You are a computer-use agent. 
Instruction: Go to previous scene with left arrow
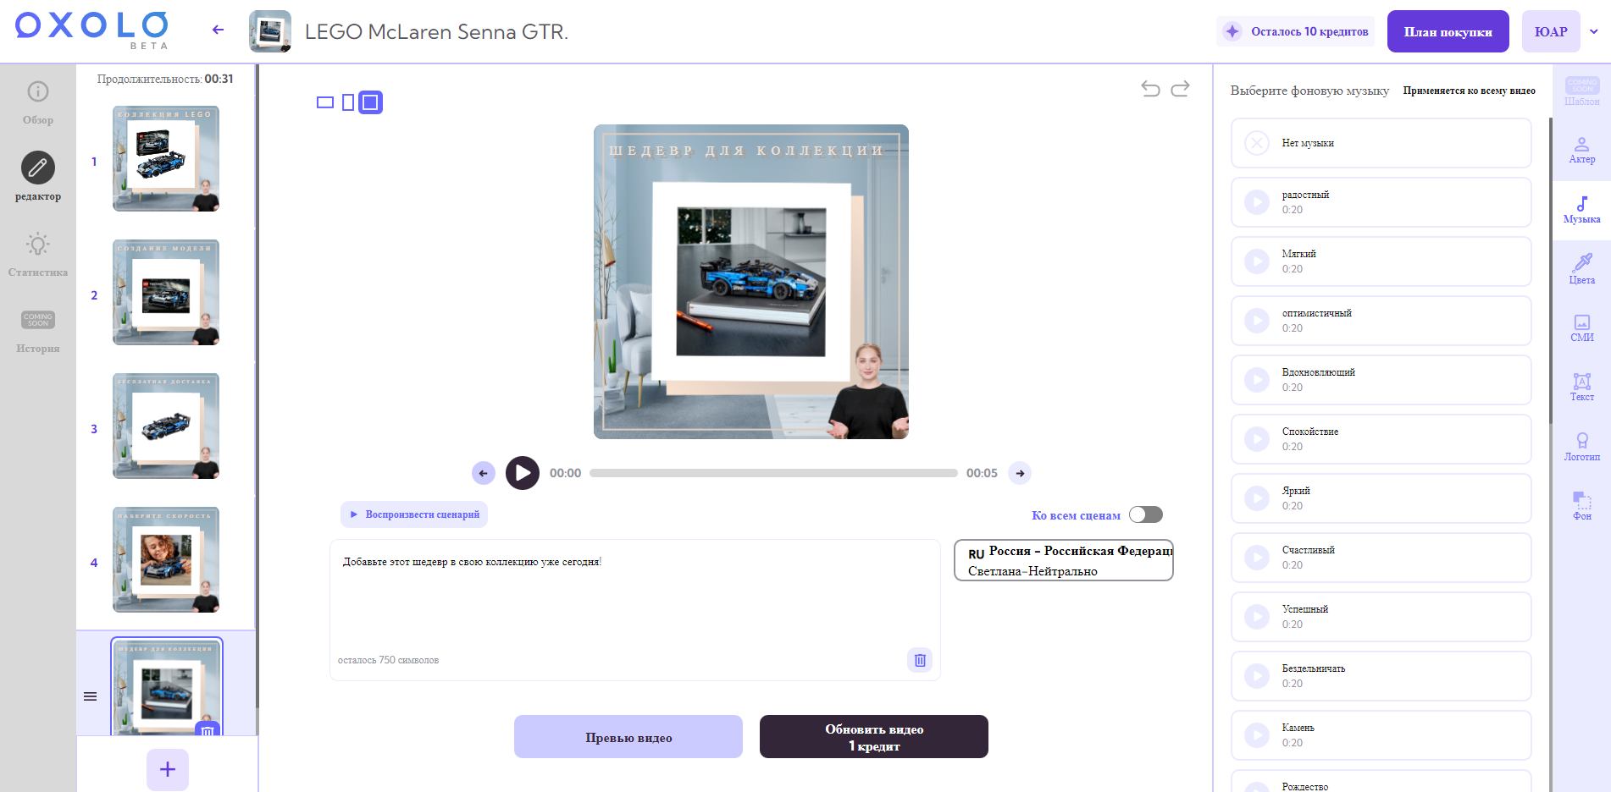(x=484, y=473)
